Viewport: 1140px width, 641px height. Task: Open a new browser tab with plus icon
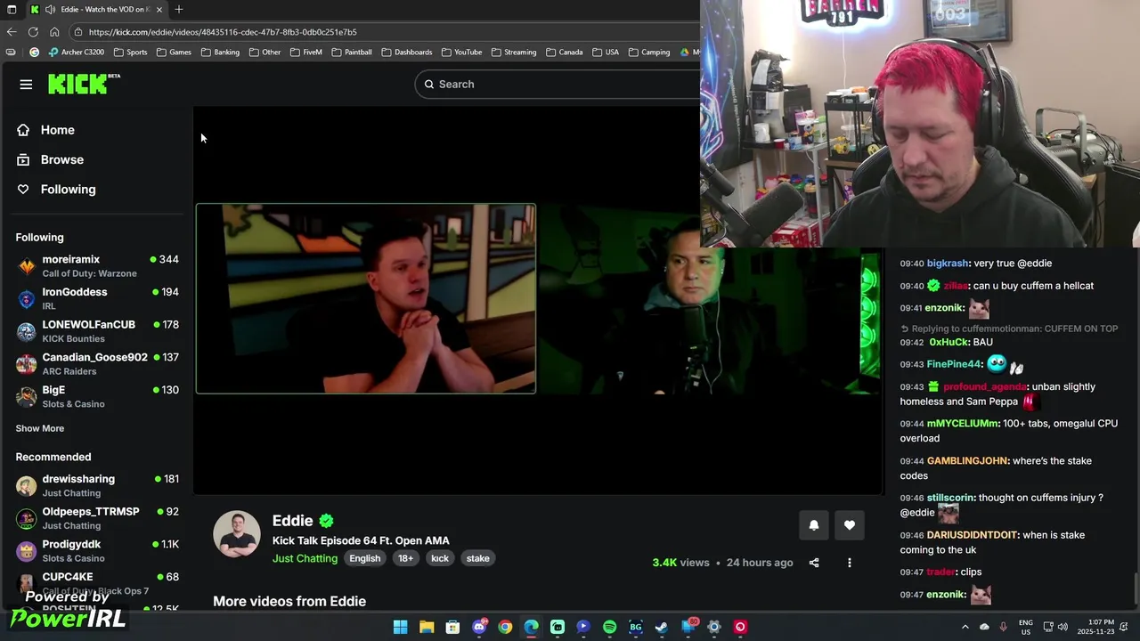(x=179, y=9)
